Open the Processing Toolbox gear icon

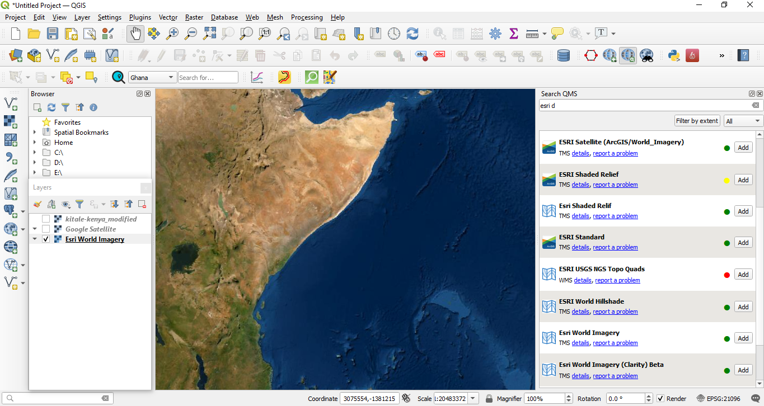coord(495,34)
